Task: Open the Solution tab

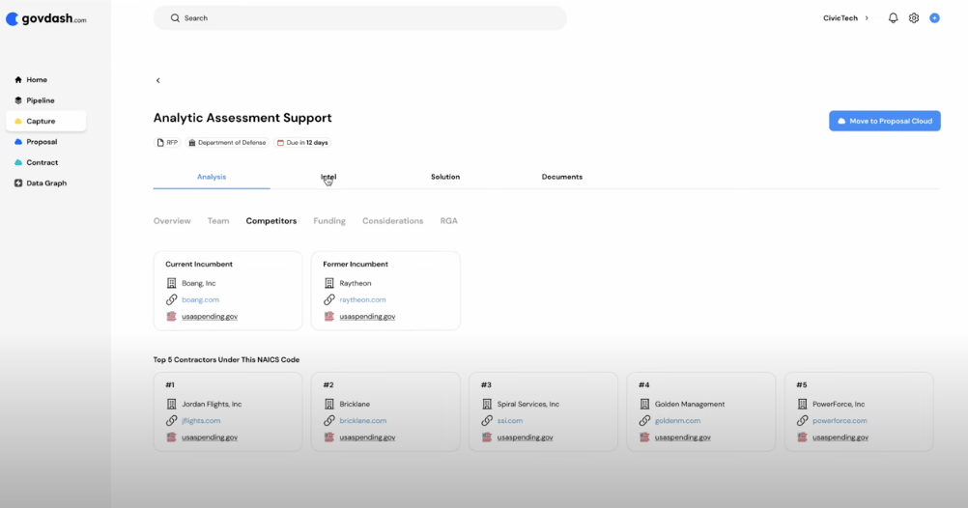Action: click(445, 177)
